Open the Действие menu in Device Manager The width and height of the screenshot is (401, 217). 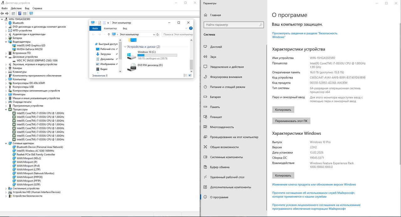tap(16, 8)
